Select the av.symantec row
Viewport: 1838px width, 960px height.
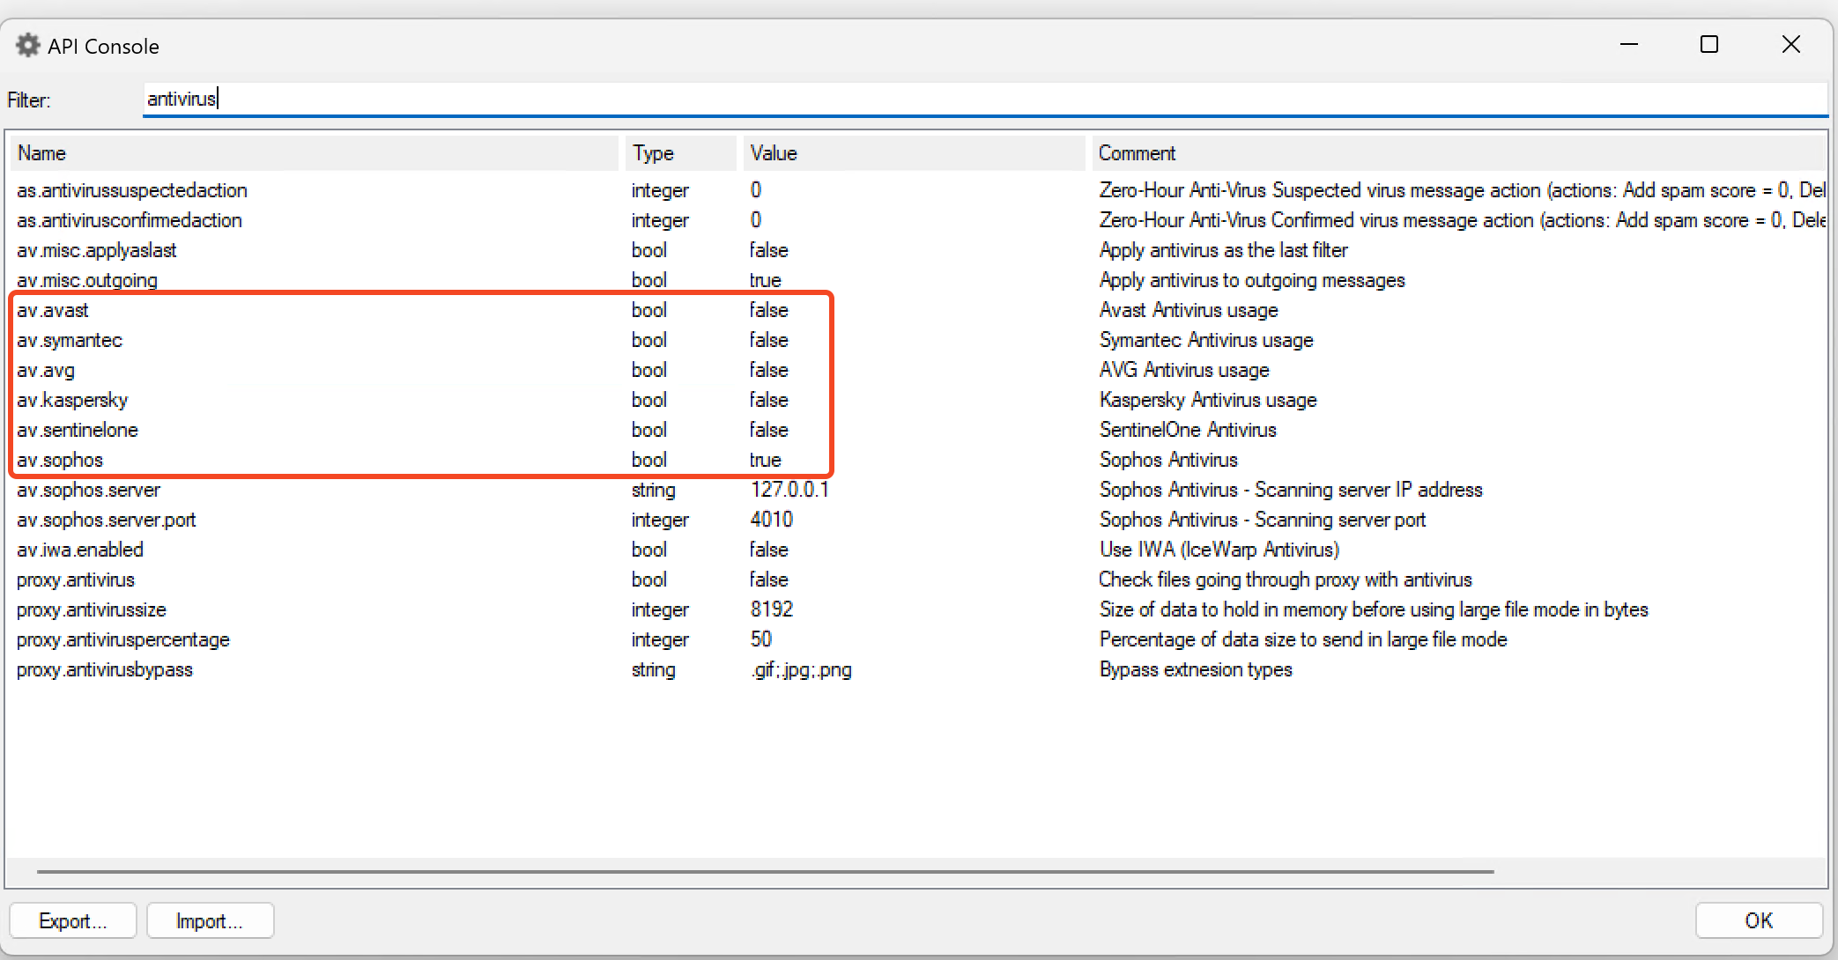click(x=916, y=340)
